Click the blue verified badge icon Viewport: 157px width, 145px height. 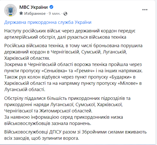(51, 7)
